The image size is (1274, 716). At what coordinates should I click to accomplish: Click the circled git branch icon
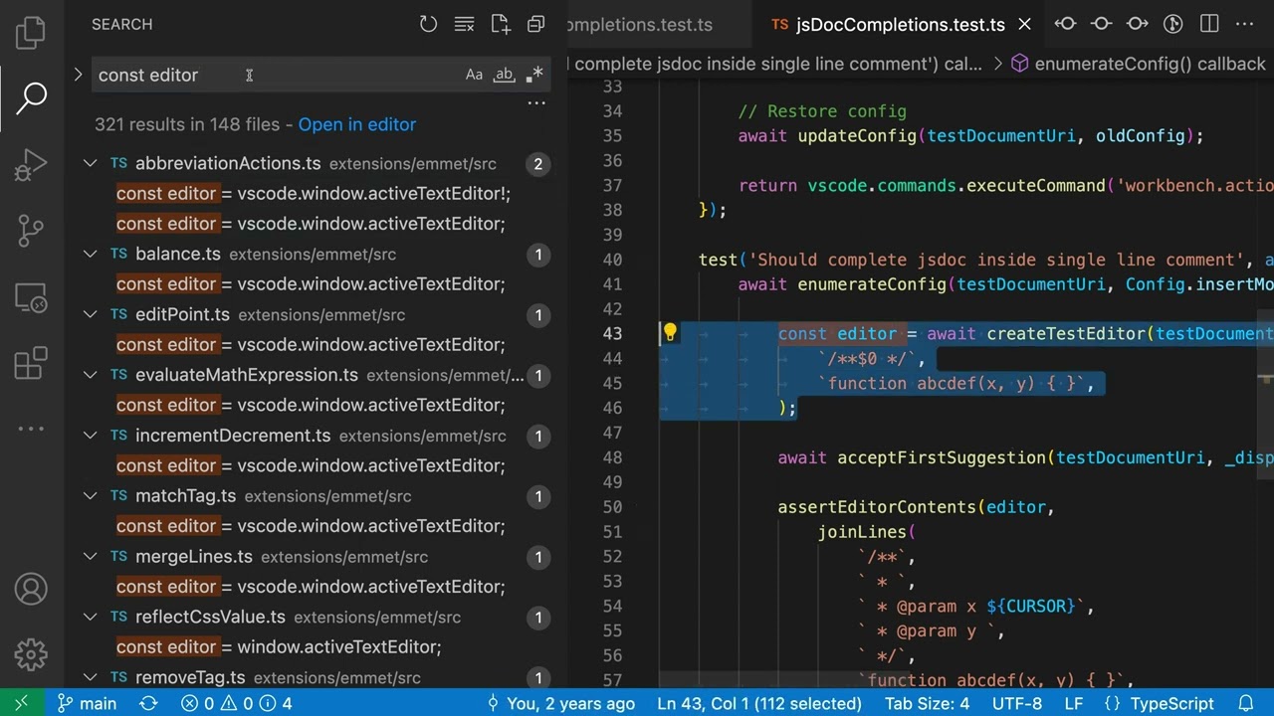click(x=1172, y=24)
